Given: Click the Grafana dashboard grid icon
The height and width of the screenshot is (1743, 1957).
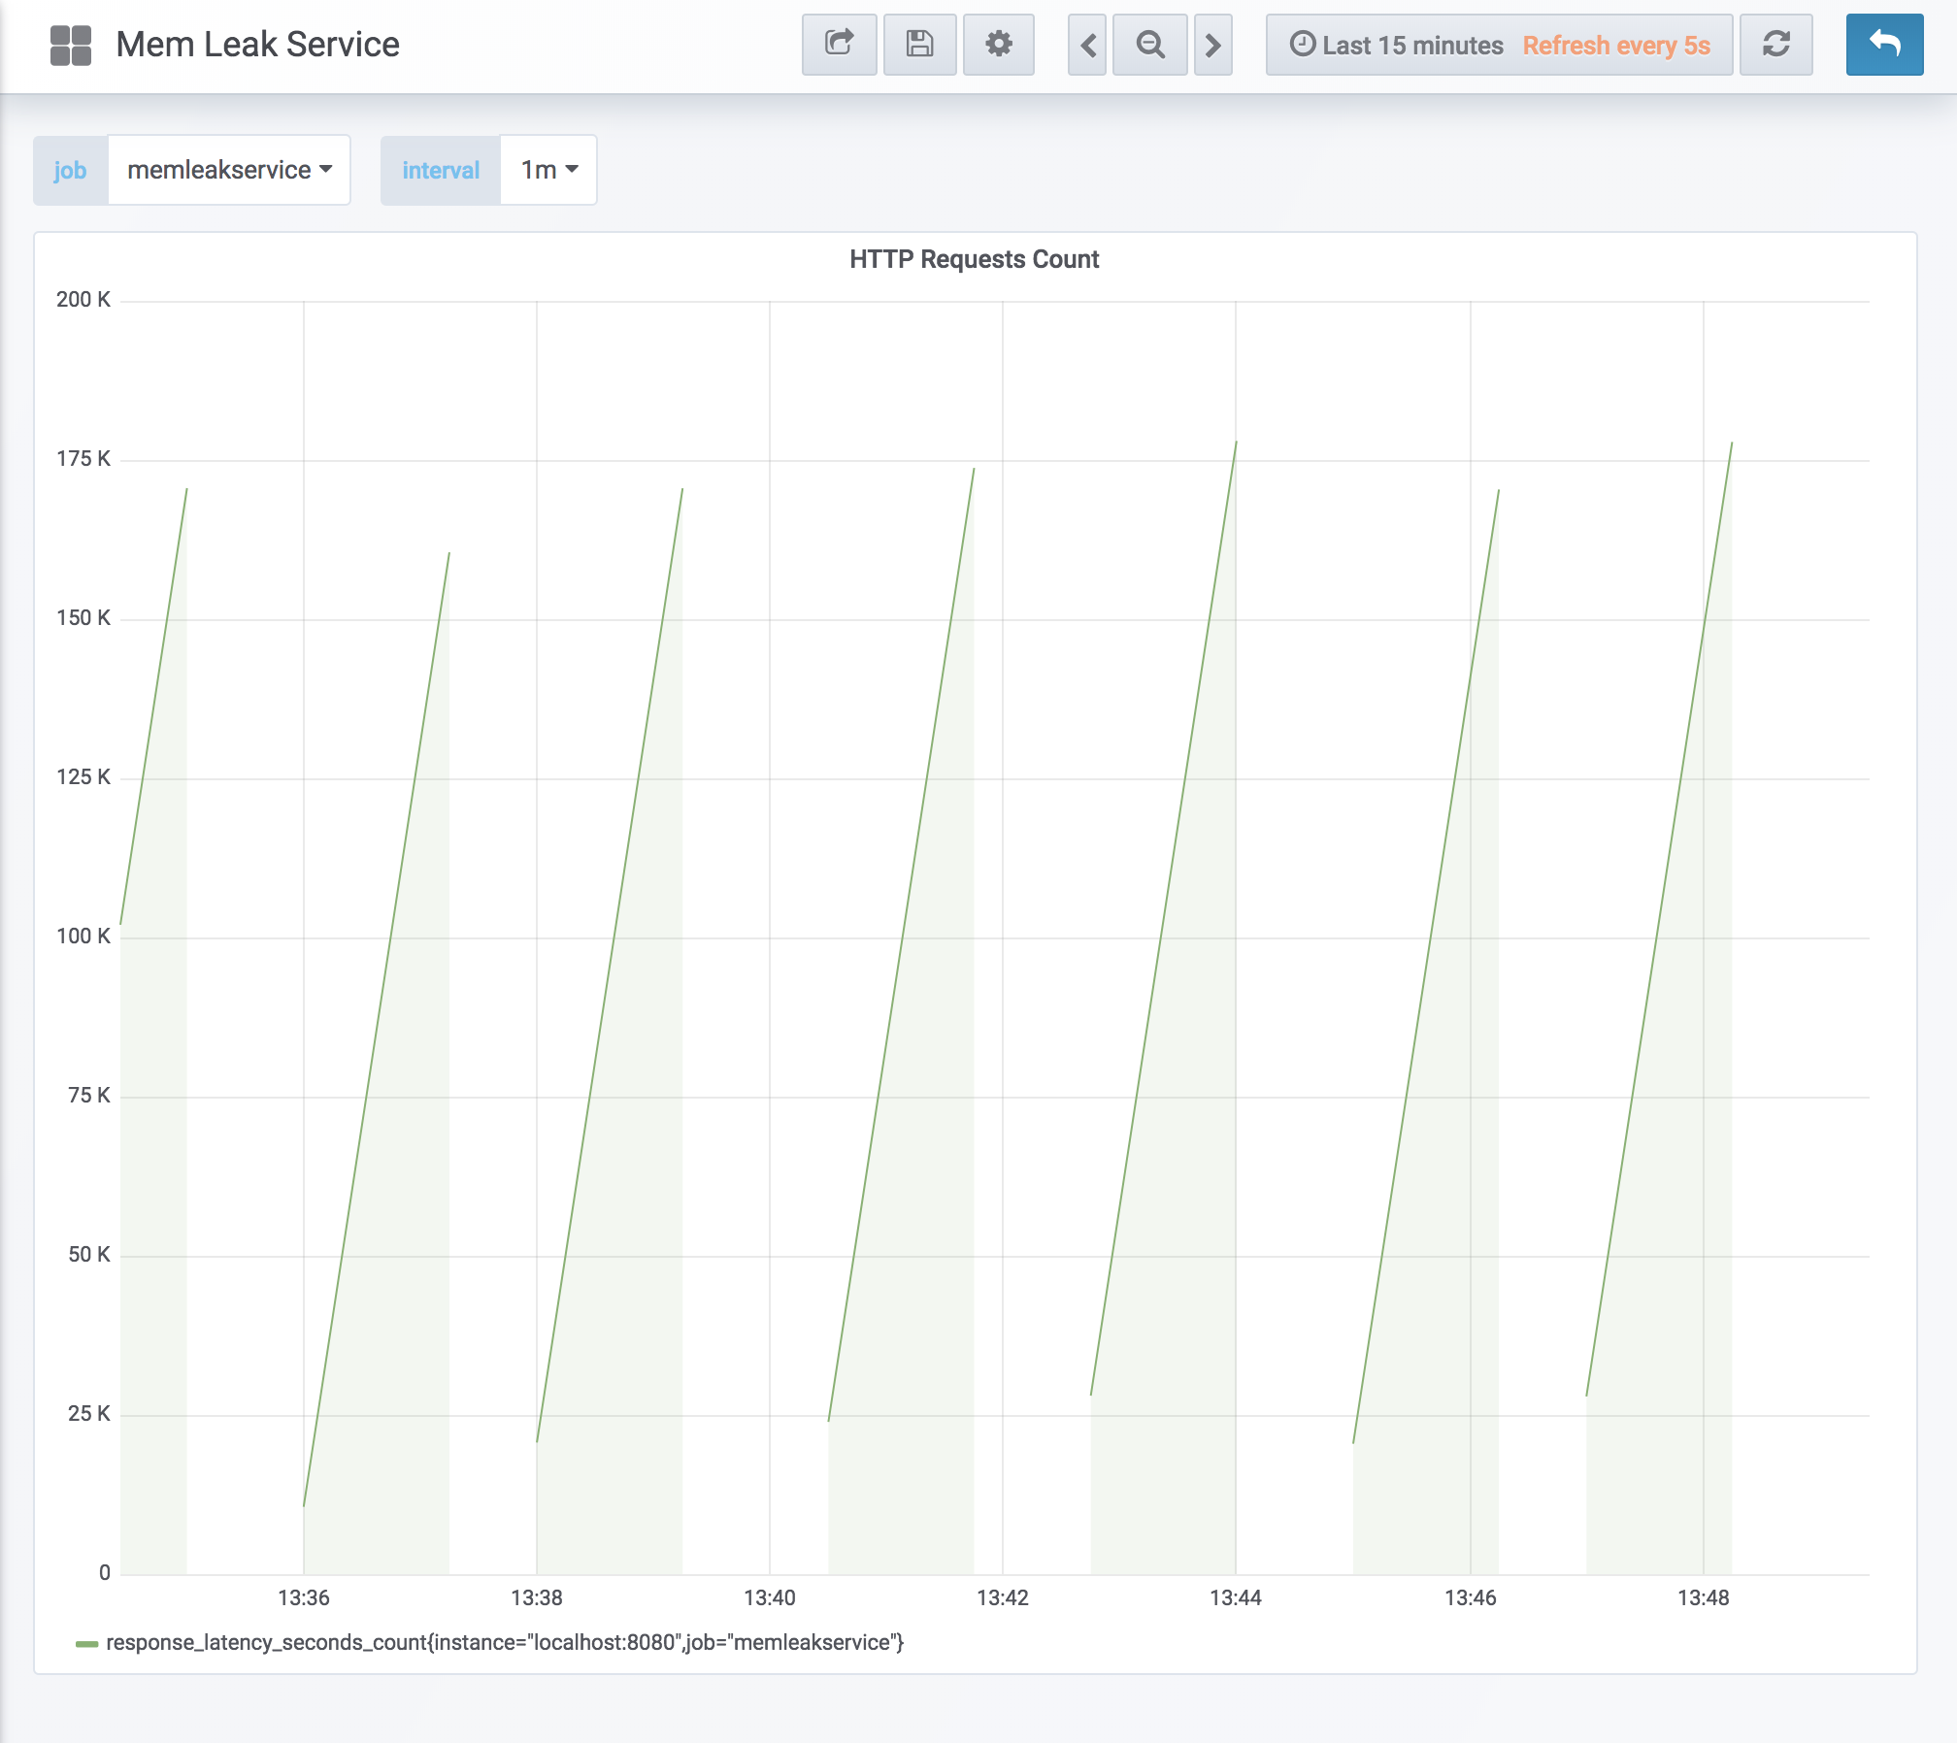Looking at the screenshot, I should coord(71,45).
